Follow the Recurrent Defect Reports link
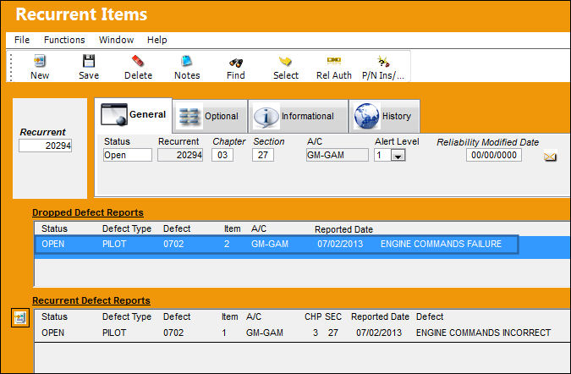The height and width of the screenshot is (374, 571). [x=91, y=300]
